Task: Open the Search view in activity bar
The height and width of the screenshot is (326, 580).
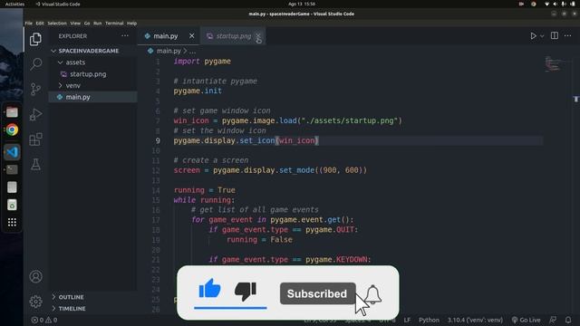Action: tap(35, 64)
